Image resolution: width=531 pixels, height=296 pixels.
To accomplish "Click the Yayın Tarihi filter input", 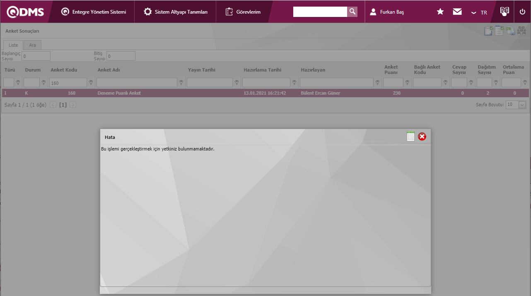I will tap(210, 83).
